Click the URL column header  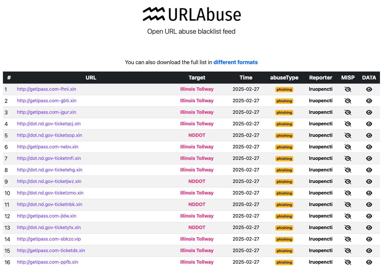91,77
